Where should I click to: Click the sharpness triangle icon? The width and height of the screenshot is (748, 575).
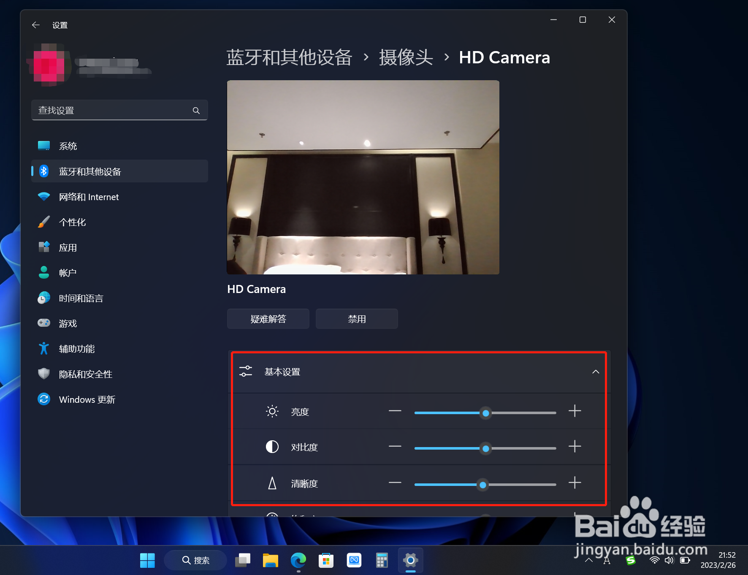pyautogui.click(x=272, y=483)
